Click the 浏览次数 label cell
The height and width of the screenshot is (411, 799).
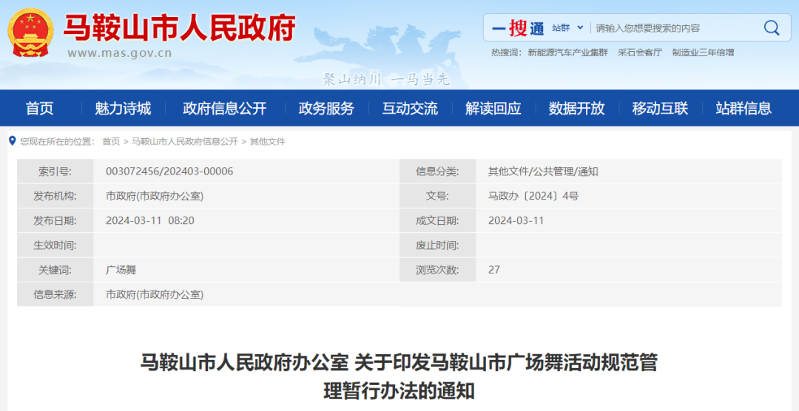(437, 270)
